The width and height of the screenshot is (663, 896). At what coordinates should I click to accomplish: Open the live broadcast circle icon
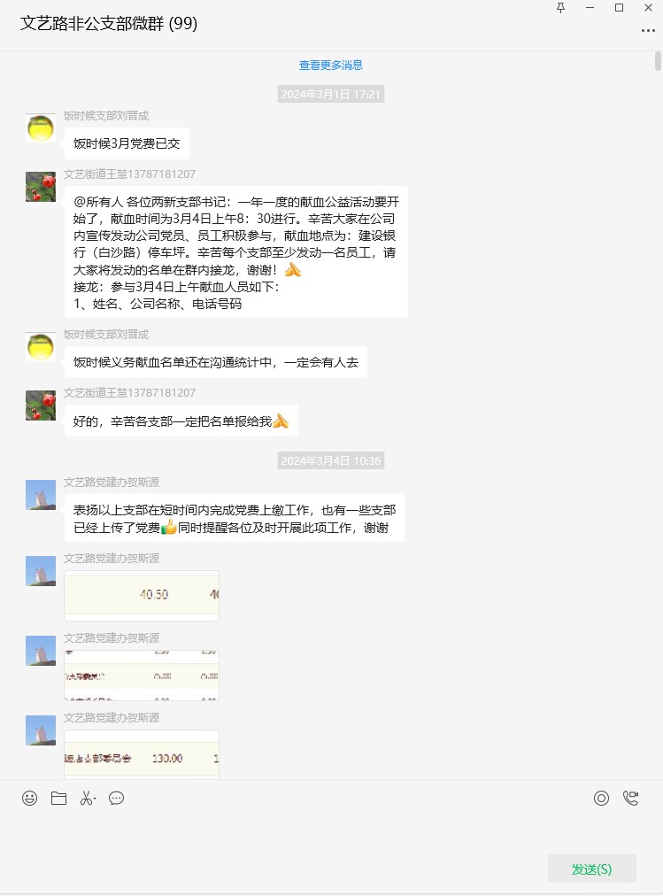tap(601, 798)
